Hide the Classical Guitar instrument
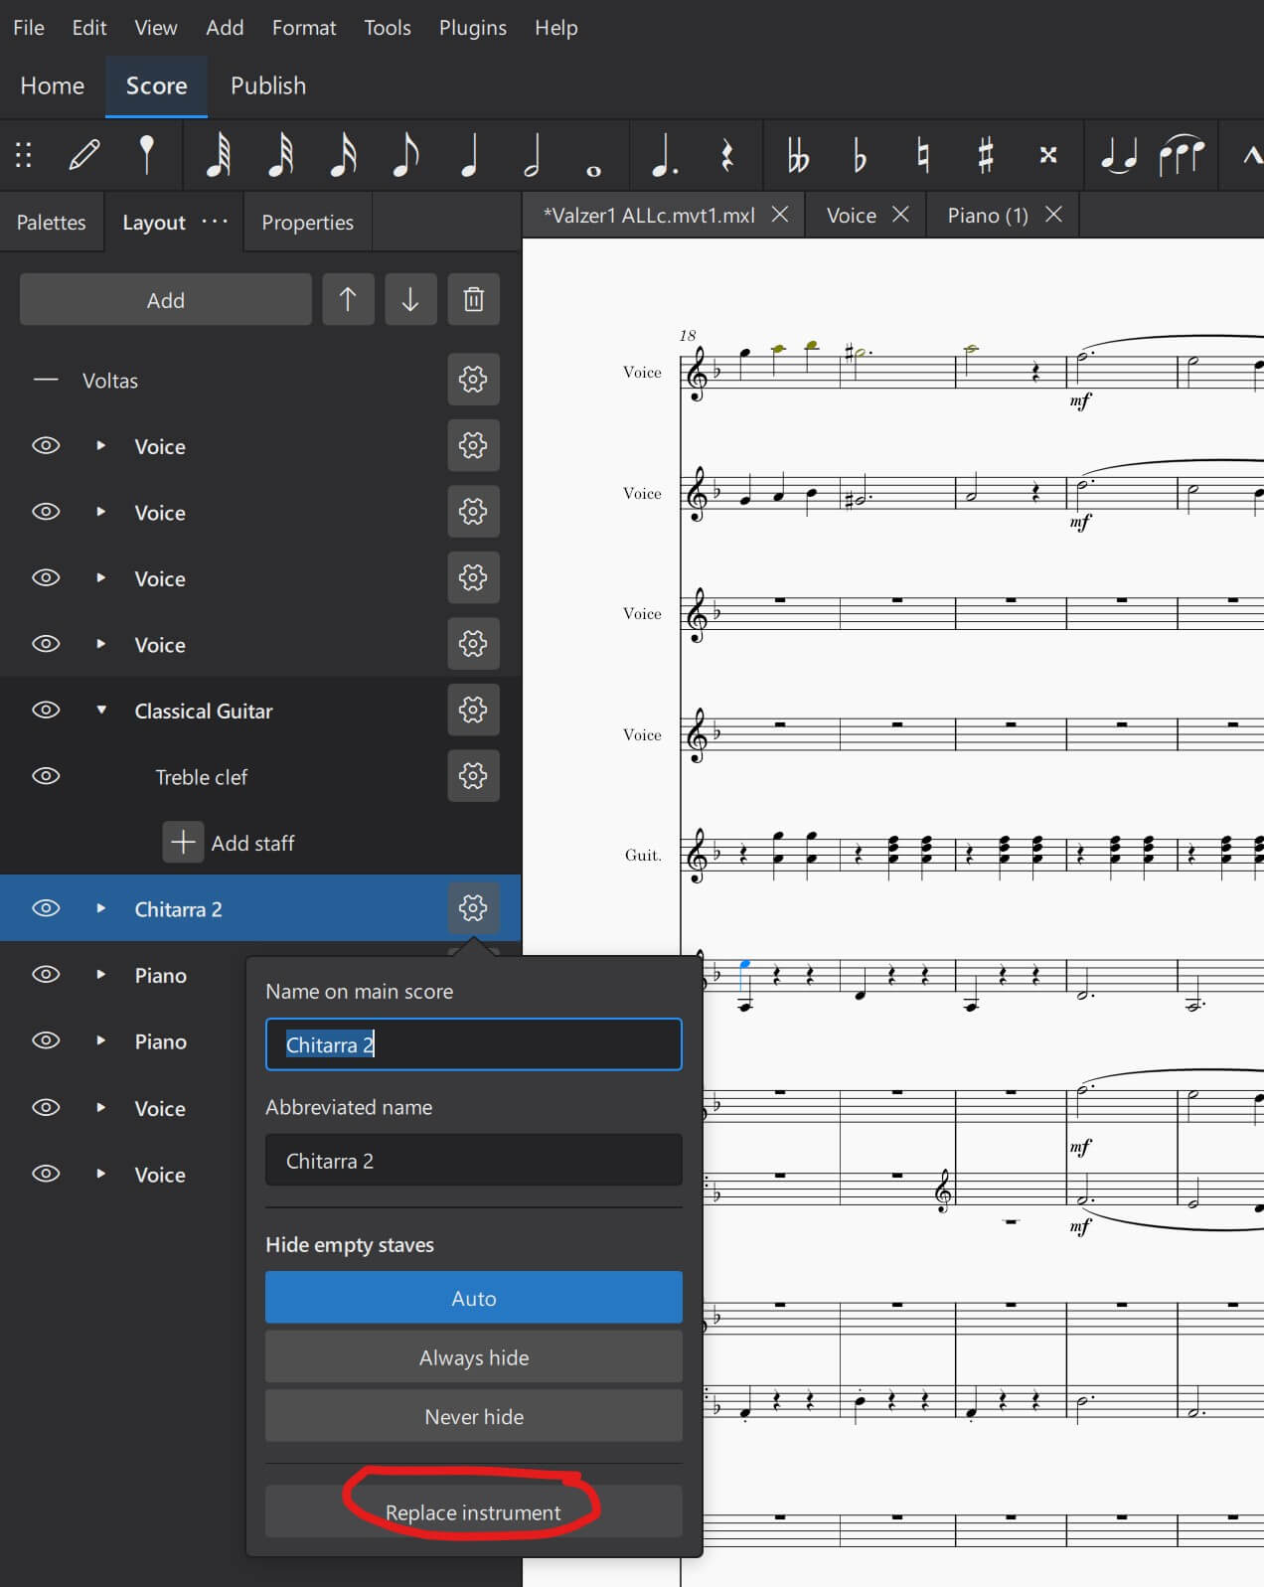This screenshot has width=1264, height=1587. [46, 711]
